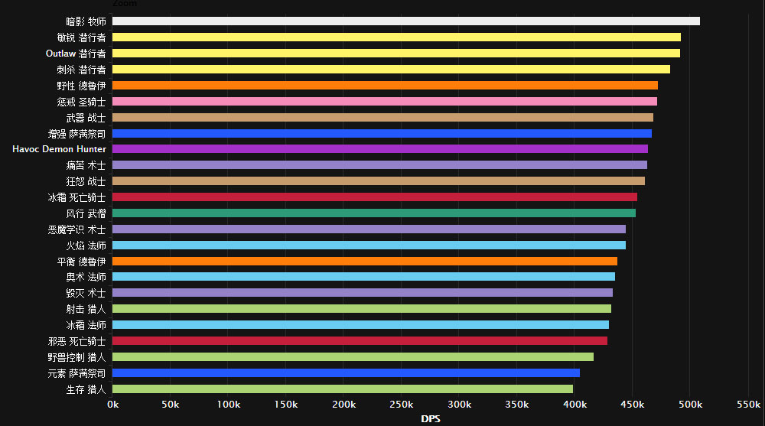This screenshot has height=426, width=765.
Task: Click the 邪恶 死亡骑士 label
Action: (76, 342)
